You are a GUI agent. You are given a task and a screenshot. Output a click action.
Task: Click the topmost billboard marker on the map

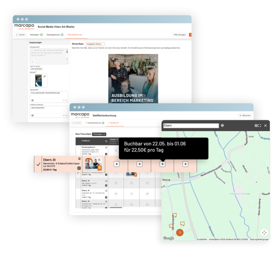coord(174,215)
